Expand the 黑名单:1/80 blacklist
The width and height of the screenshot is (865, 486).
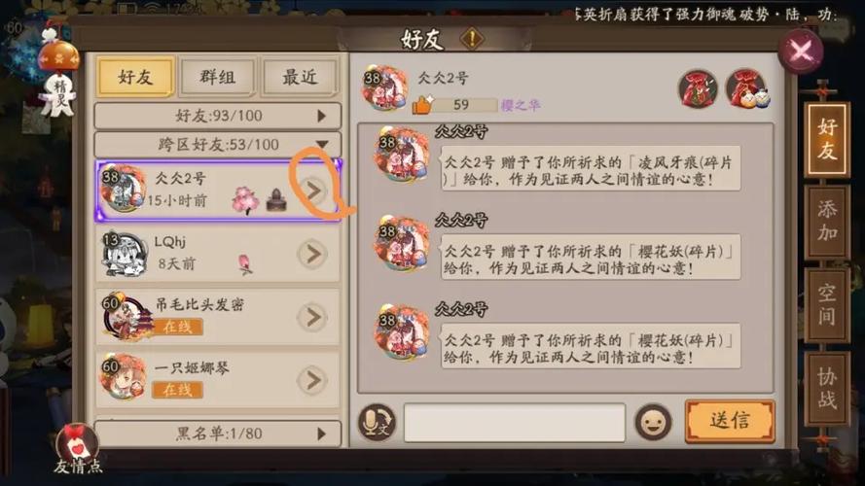click(x=218, y=434)
